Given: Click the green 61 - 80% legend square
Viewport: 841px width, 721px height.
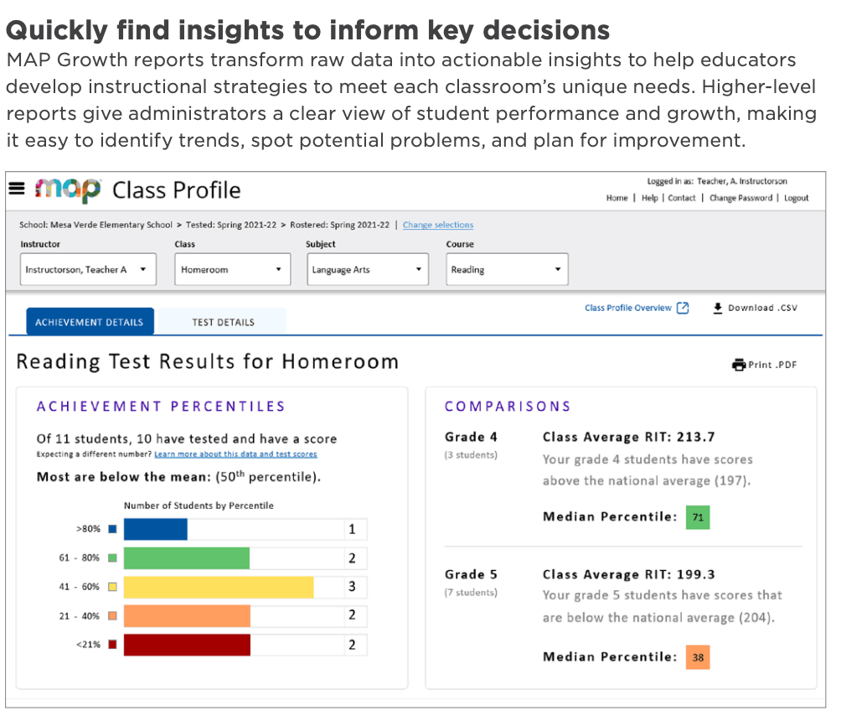Looking at the screenshot, I should [112, 558].
